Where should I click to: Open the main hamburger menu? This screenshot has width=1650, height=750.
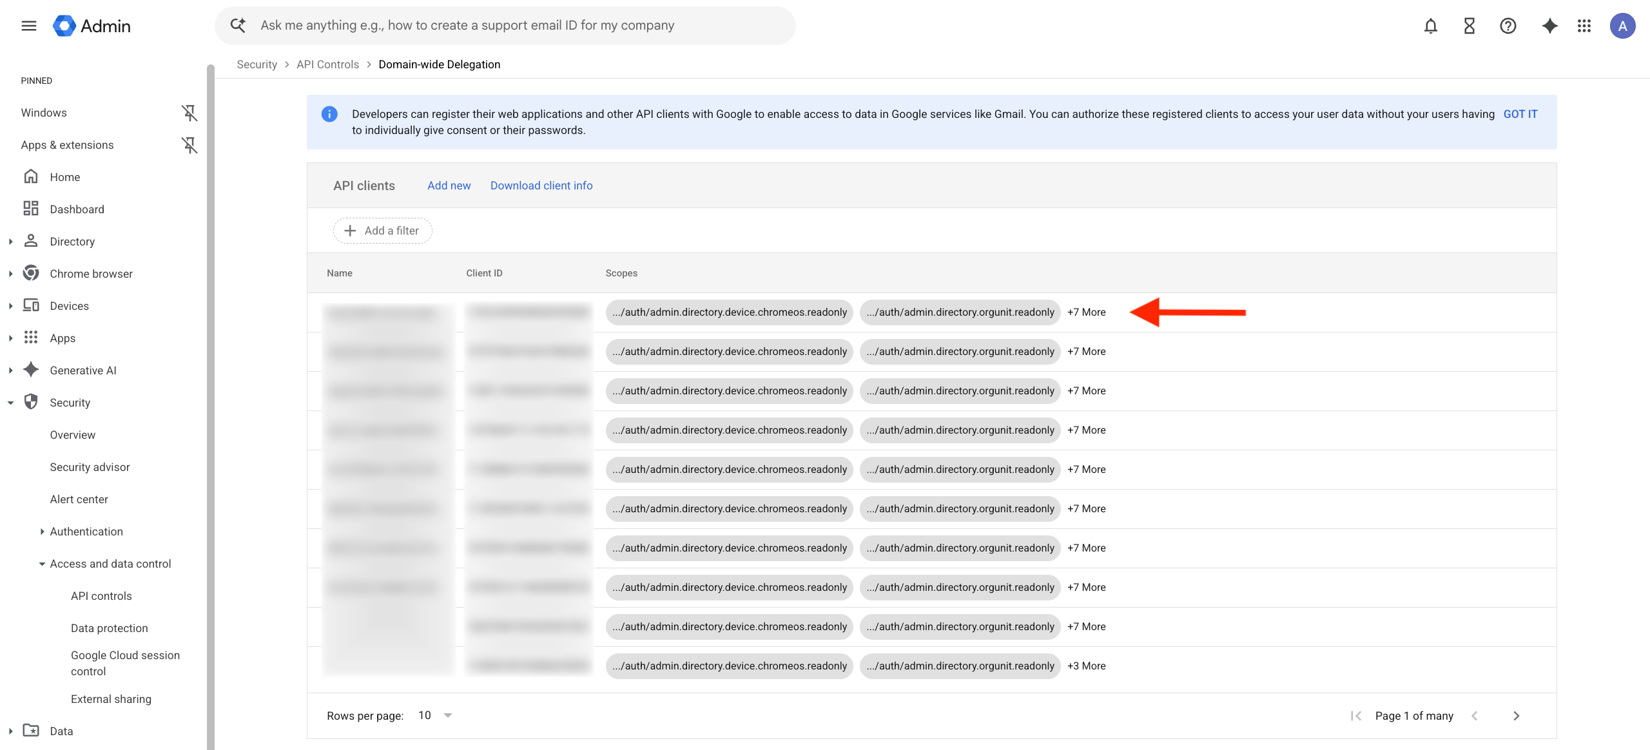29,26
